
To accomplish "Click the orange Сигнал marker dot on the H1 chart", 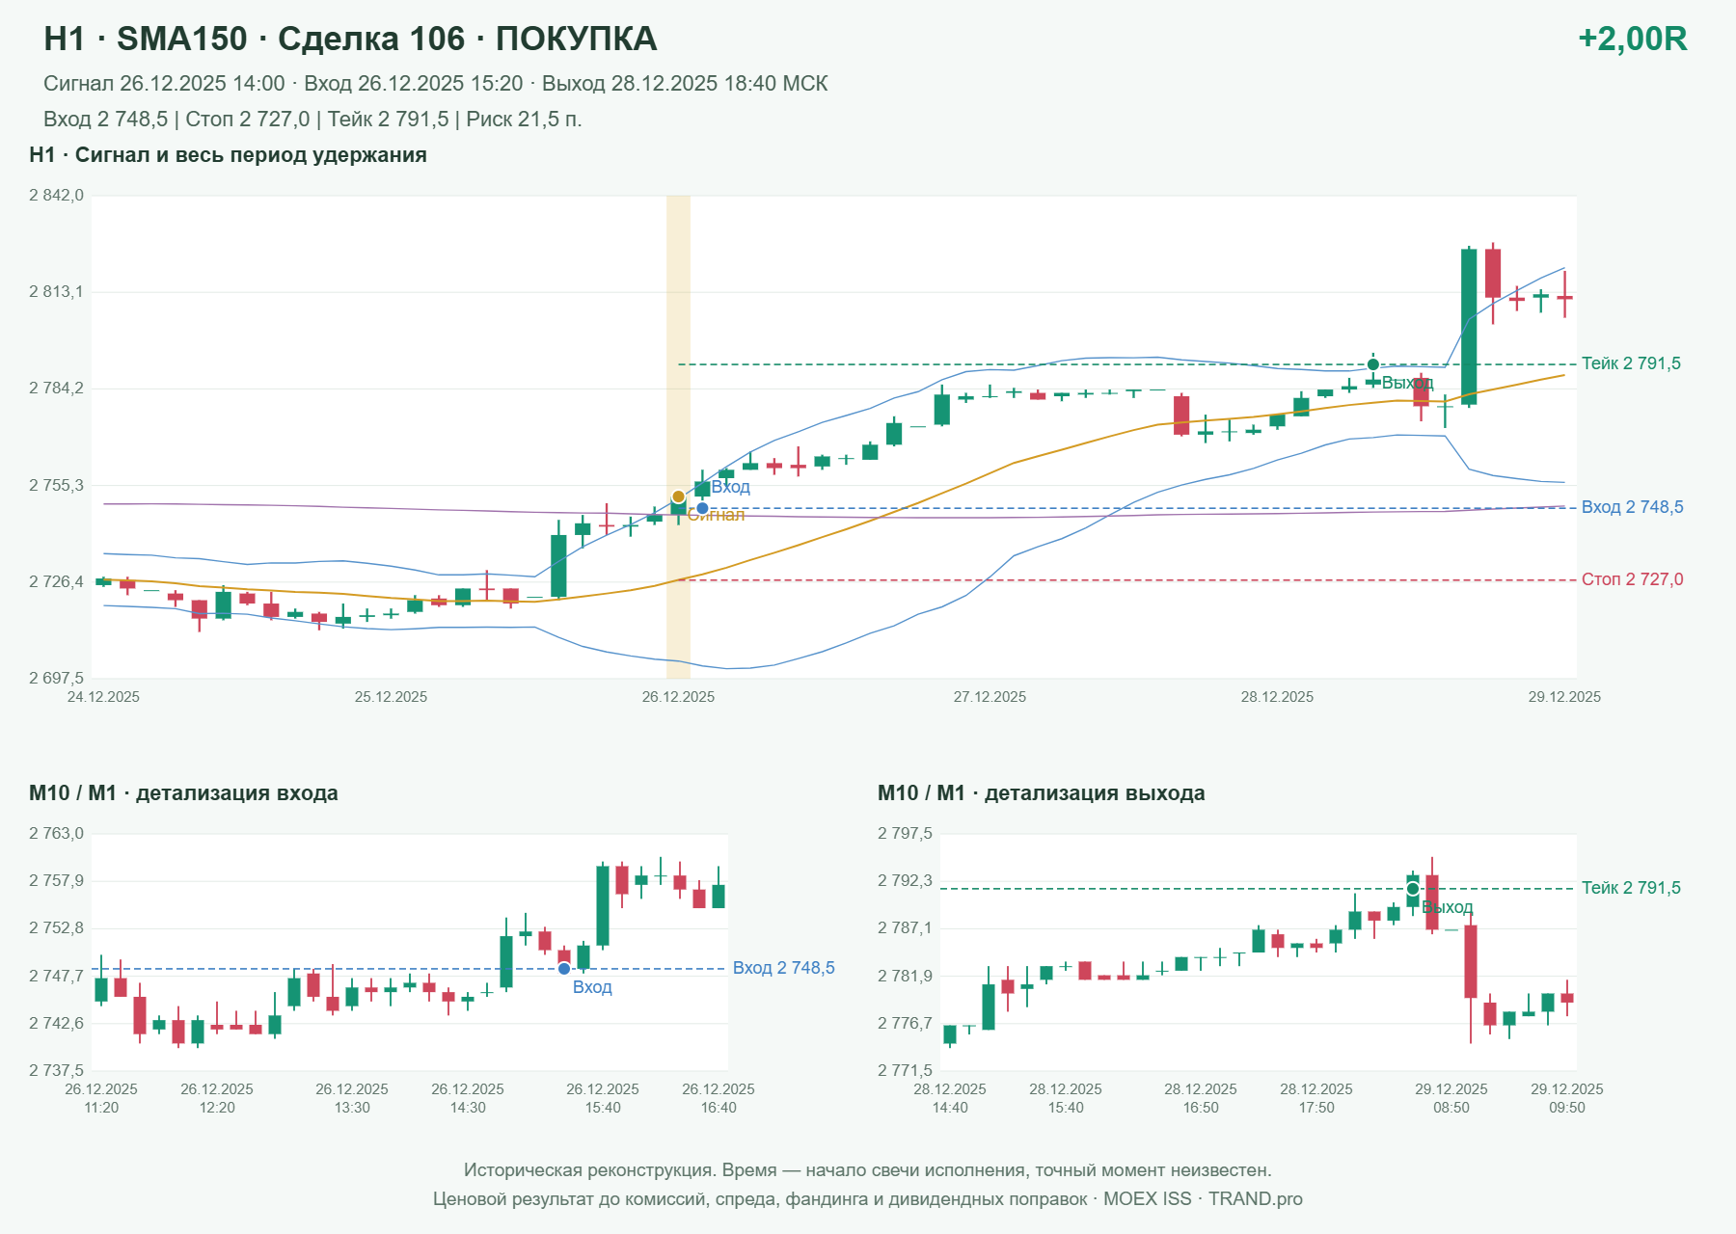I will (x=678, y=497).
